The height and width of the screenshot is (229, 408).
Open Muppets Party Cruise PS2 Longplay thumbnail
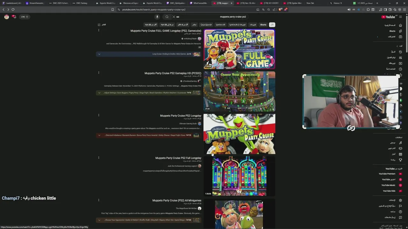(x=239, y=134)
